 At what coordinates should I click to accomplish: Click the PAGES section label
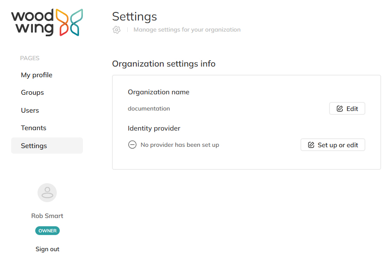29,58
